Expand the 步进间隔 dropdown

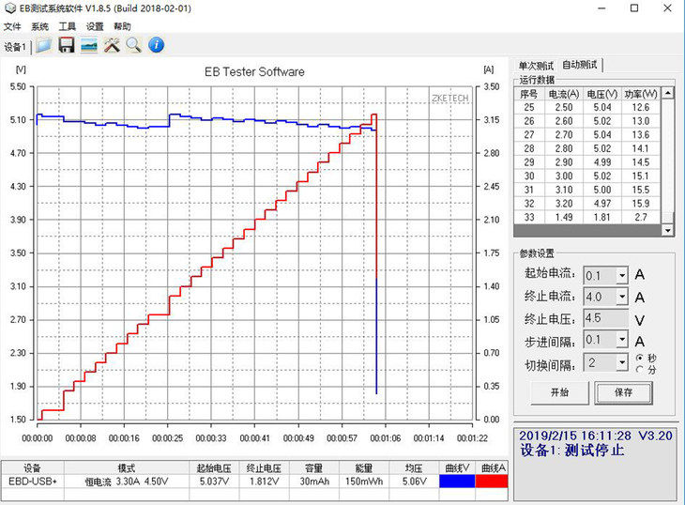pyautogui.click(x=622, y=340)
